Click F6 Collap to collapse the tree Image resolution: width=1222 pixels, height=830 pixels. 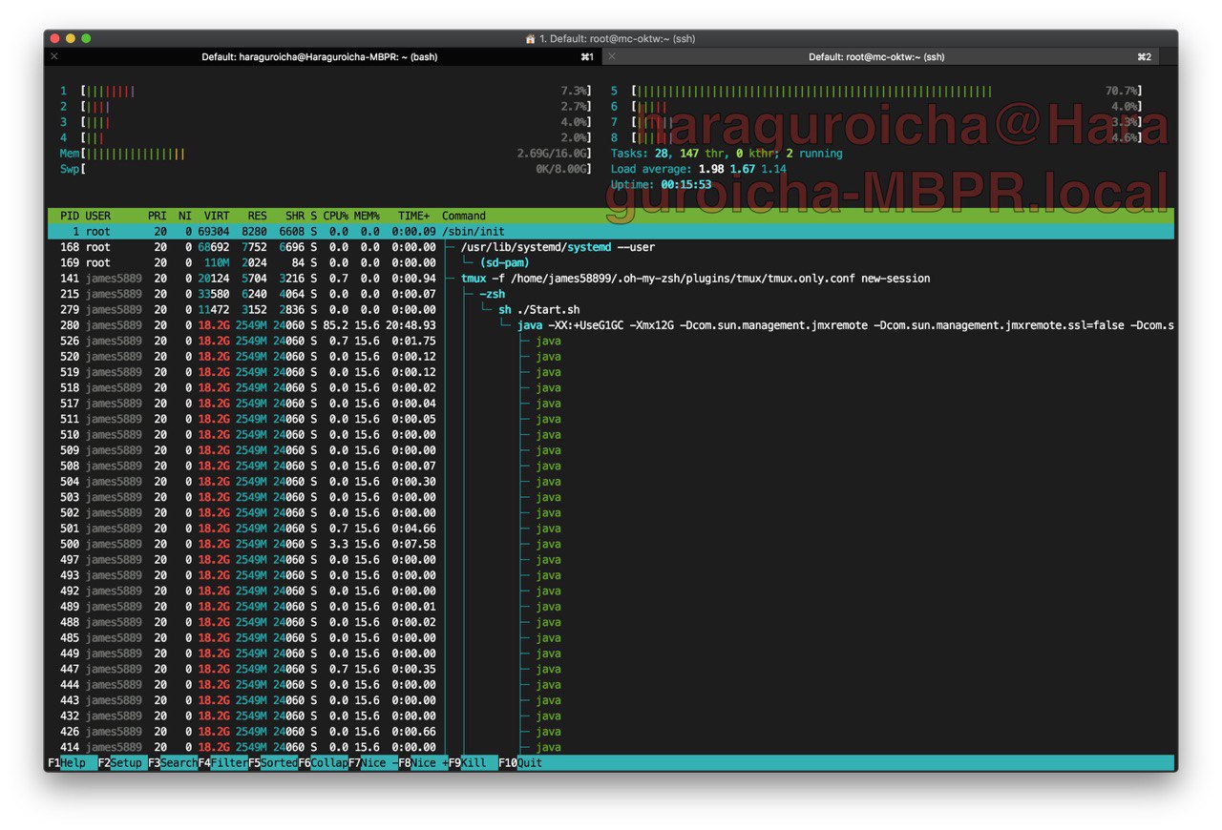(323, 763)
